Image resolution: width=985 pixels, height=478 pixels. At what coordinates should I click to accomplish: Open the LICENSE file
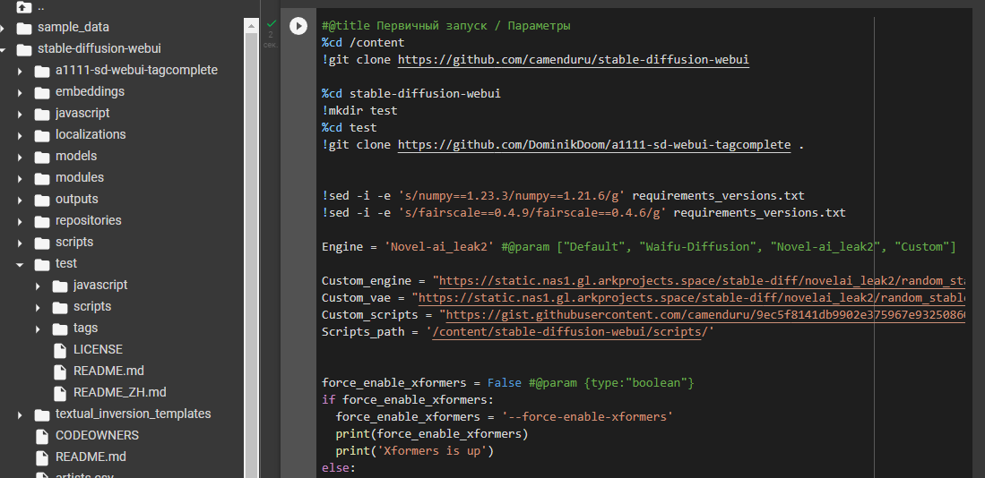[98, 349]
